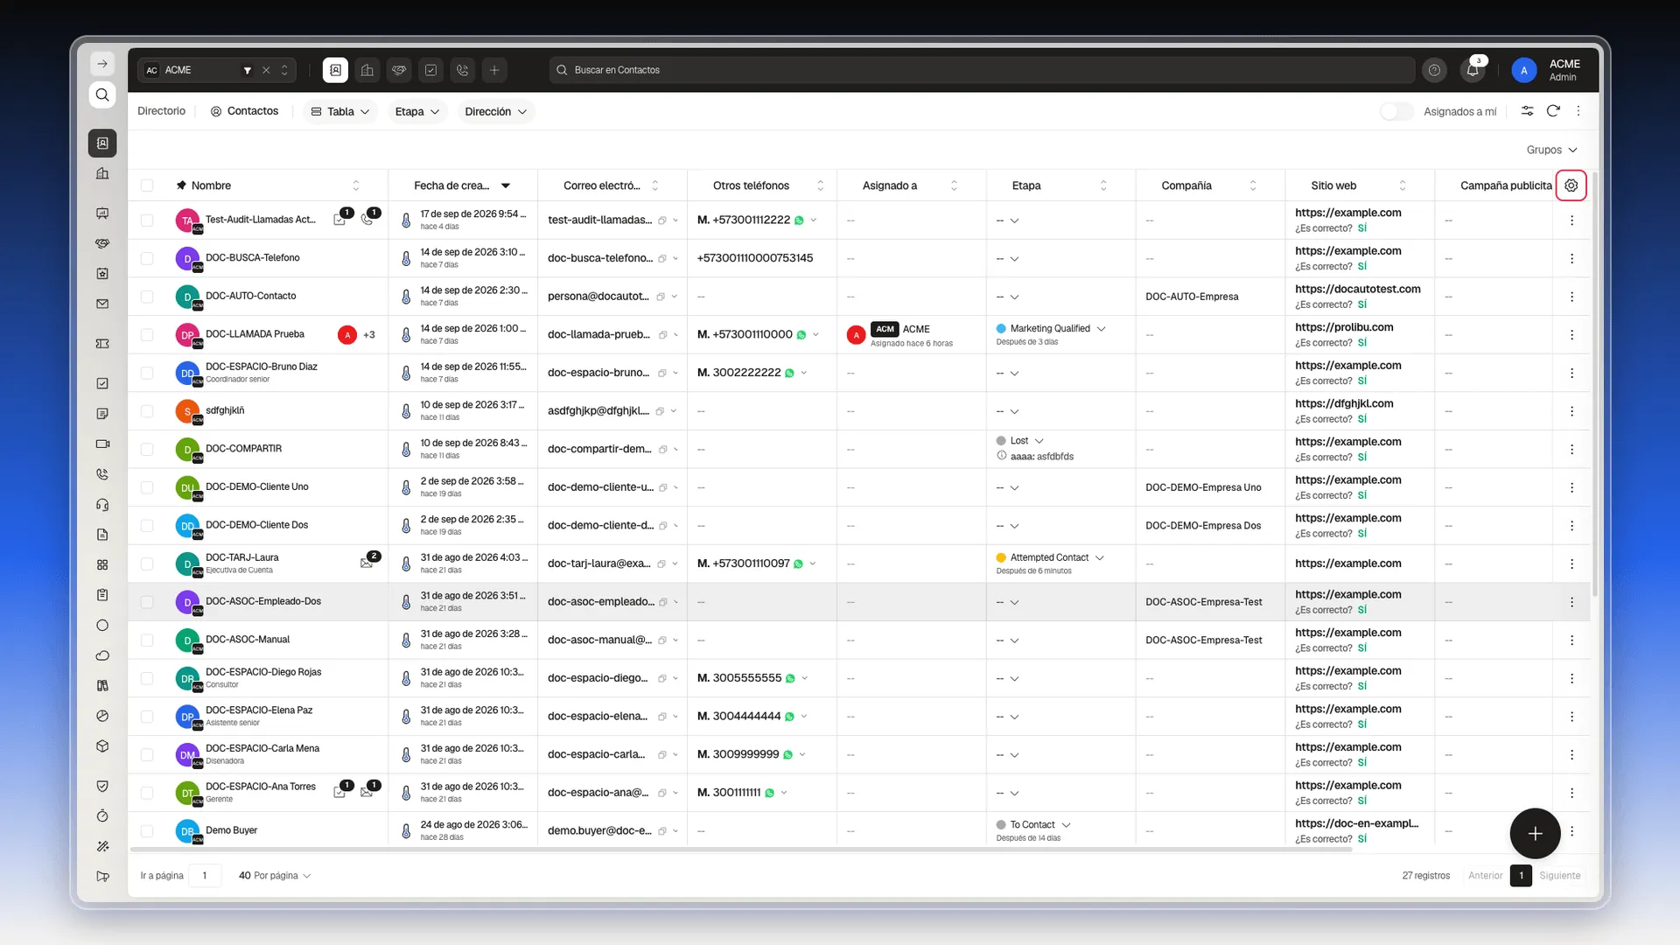Expand the Grupos dropdown
This screenshot has width=1680, height=945.
point(1551,150)
